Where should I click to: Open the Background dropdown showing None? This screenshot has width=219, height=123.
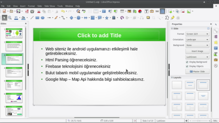click(x=197, y=45)
